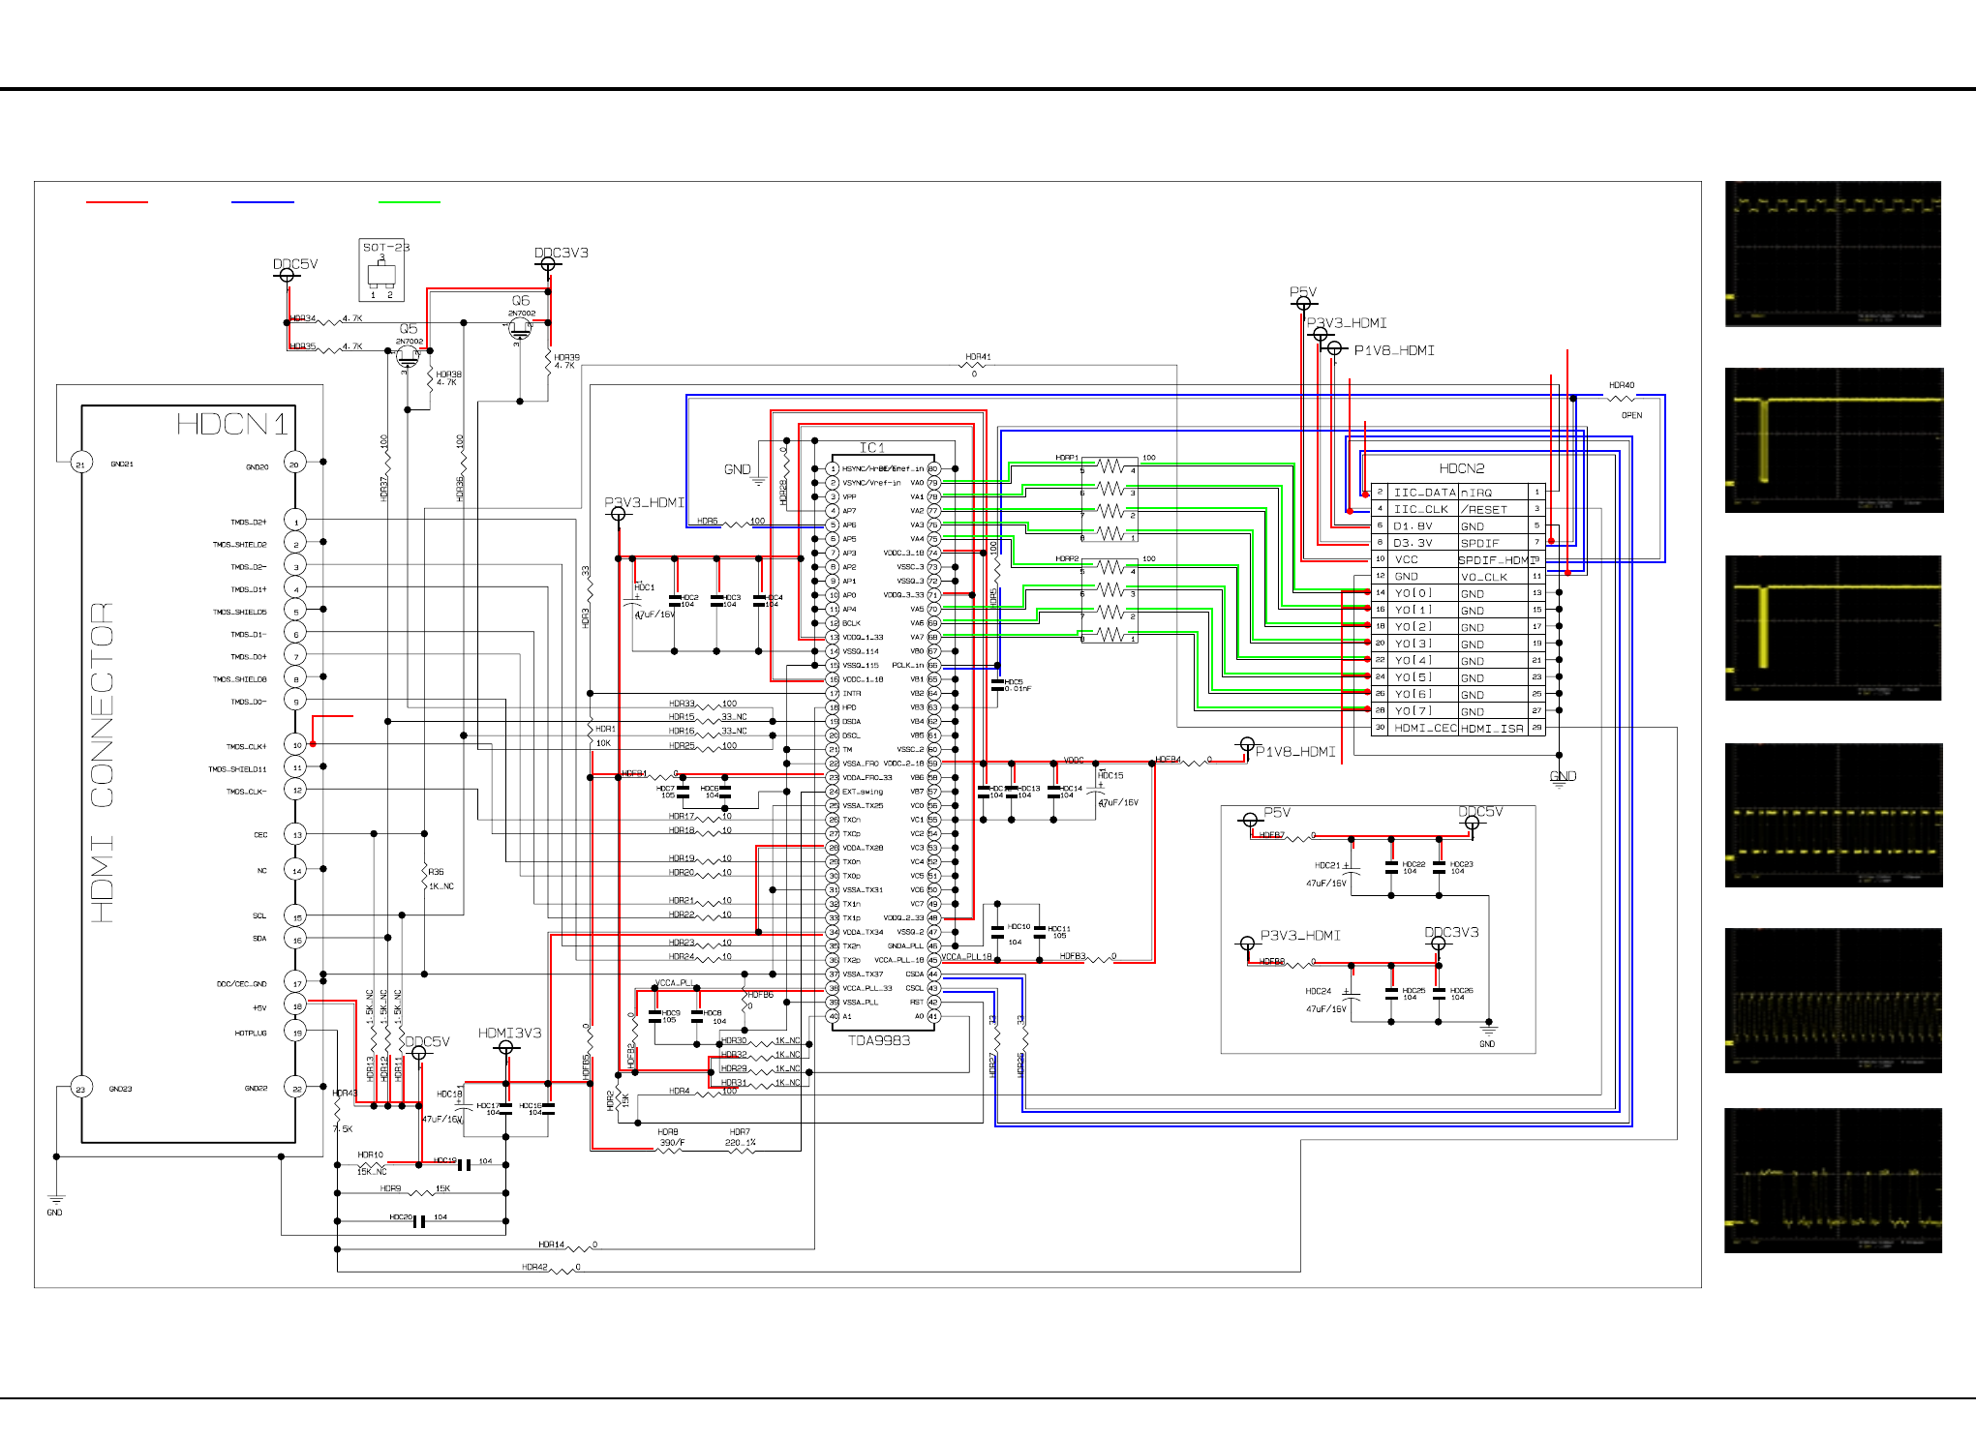
Task: Open the topmost oscilloscope waveform thumbnail
Action: click(x=1833, y=254)
